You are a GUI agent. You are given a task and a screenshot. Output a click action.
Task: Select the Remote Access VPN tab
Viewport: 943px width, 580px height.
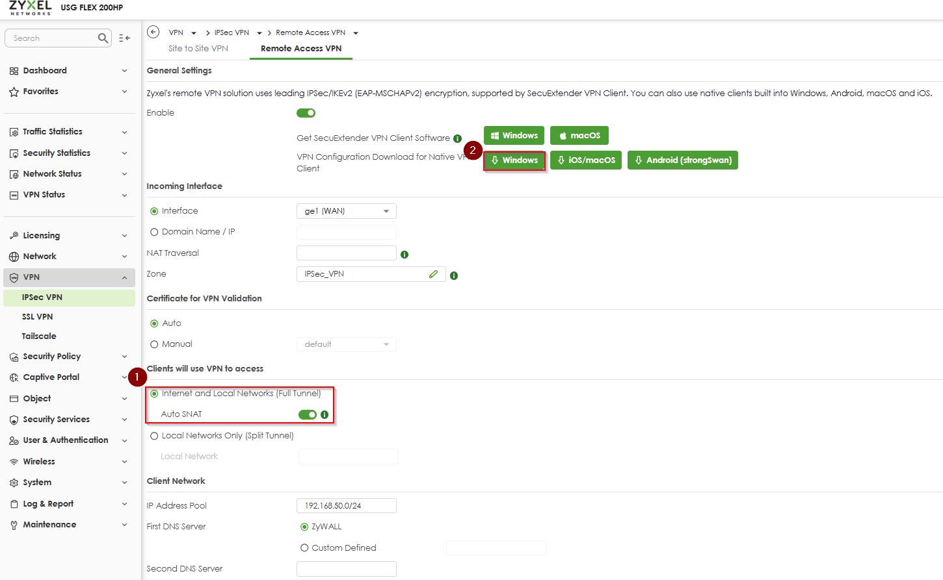coord(301,49)
